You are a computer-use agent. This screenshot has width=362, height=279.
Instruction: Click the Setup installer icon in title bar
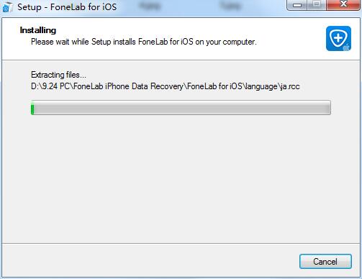(x=6, y=7)
